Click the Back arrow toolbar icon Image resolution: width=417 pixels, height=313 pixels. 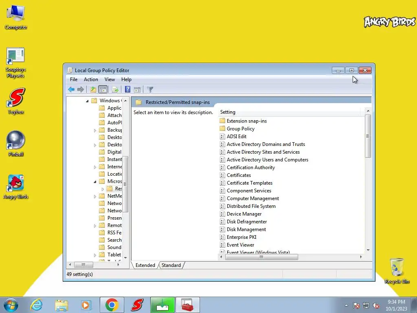(71, 89)
